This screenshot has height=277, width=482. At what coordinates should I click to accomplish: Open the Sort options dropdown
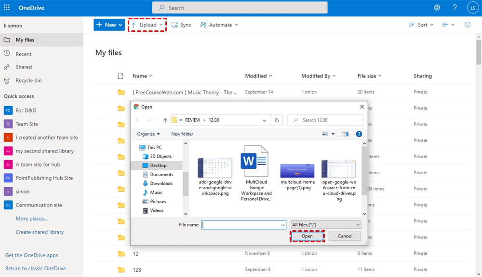(421, 25)
